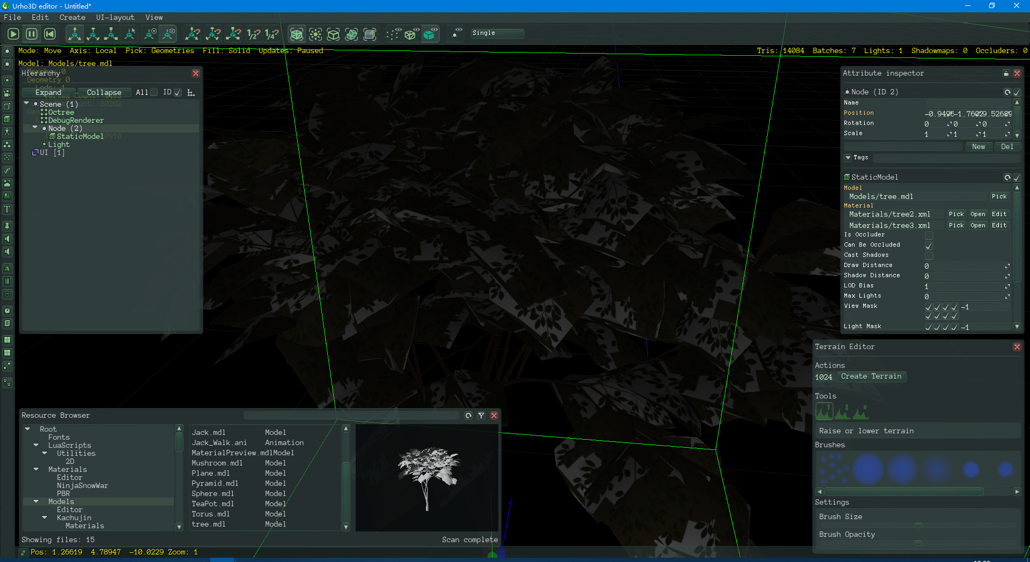Image resolution: width=1030 pixels, height=562 pixels.
Task: Open the File menu
Action: tap(12, 17)
